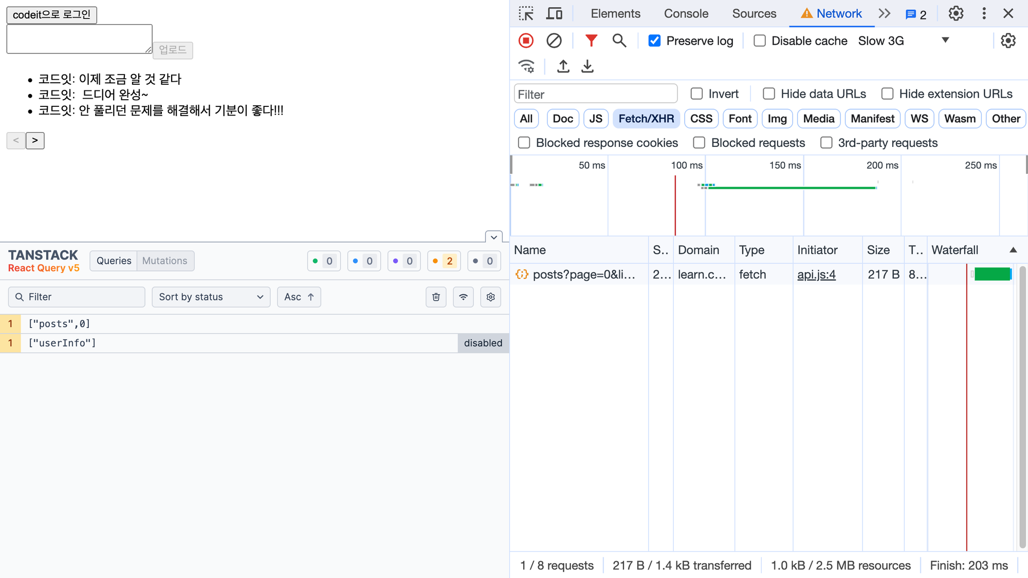The height and width of the screenshot is (578, 1028).
Task: Enable Disable cache checkbox
Action: pyautogui.click(x=760, y=41)
